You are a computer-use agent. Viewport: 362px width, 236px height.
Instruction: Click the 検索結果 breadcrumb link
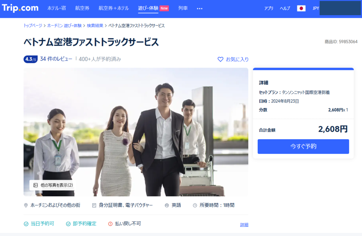tap(95, 26)
